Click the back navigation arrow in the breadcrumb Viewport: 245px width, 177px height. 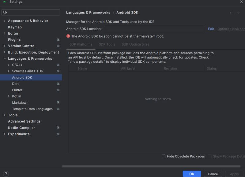tap(232, 13)
